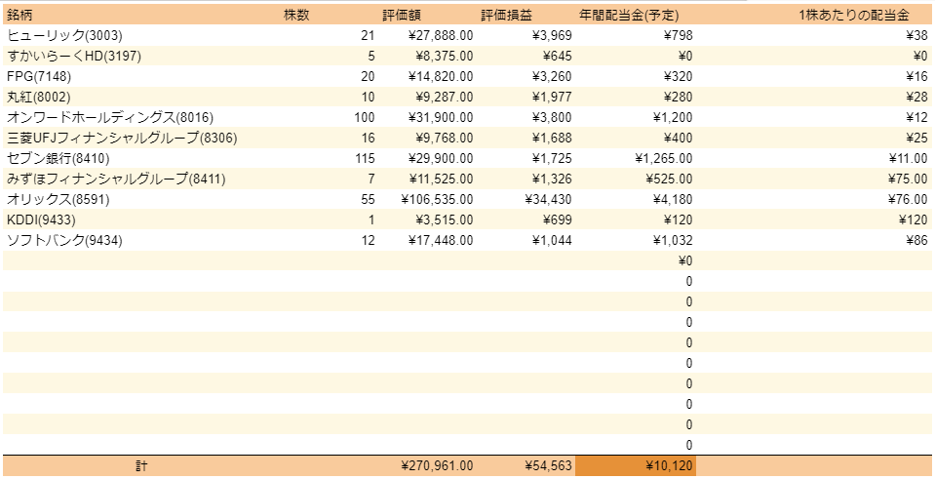The height and width of the screenshot is (479, 935).
Task: Select the 株数 column header
Action: (x=296, y=15)
